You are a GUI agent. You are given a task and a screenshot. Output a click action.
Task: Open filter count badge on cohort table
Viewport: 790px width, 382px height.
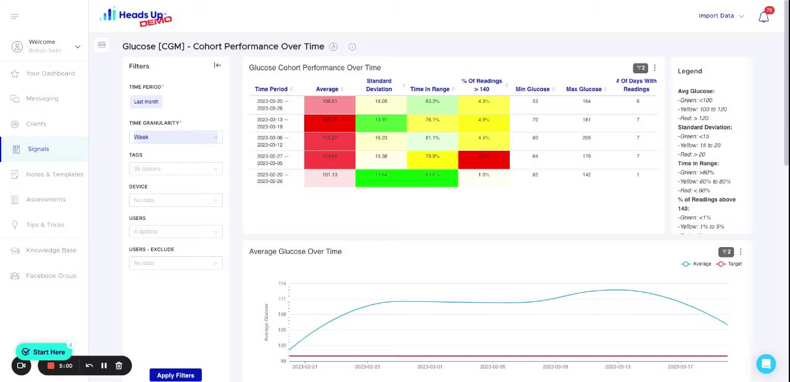(x=640, y=68)
